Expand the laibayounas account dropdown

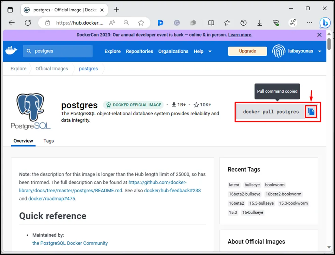319,51
